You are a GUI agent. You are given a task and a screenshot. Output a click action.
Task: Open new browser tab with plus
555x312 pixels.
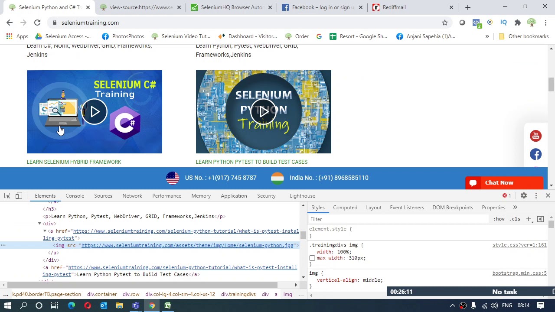(x=467, y=7)
